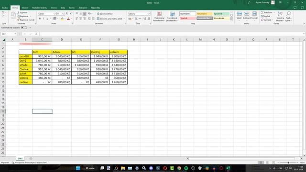
Task: Align text to the left
Action: (x=76, y=19)
